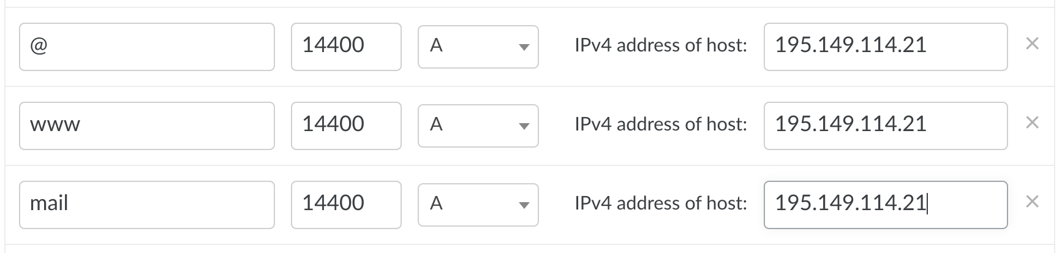The width and height of the screenshot is (1062, 253).
Task: Click the dropdown arrow in the @ row
Action: click(x=523, y=47)
